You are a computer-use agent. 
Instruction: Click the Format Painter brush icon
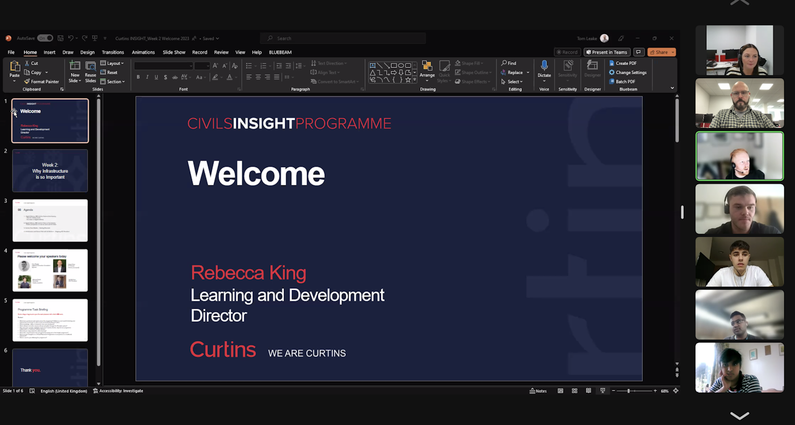27,82
